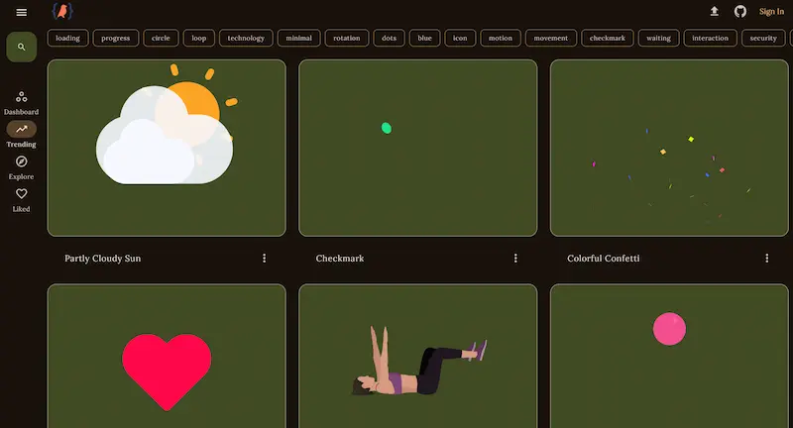
Task: Select the minimal tag chip
Action: pyautogui.click(x=298, y=39)
